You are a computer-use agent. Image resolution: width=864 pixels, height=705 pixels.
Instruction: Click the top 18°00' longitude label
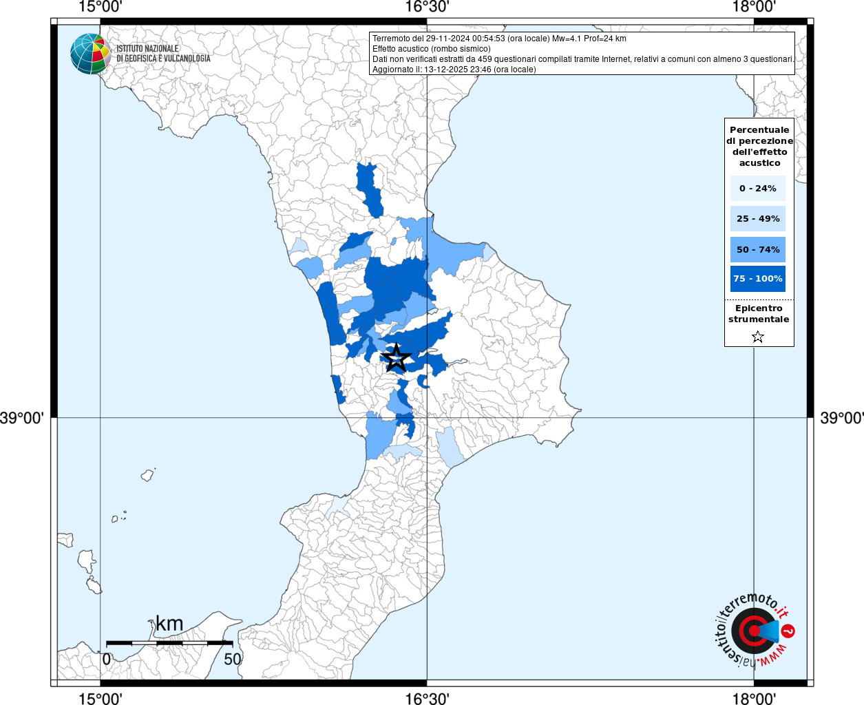point(754,7)
